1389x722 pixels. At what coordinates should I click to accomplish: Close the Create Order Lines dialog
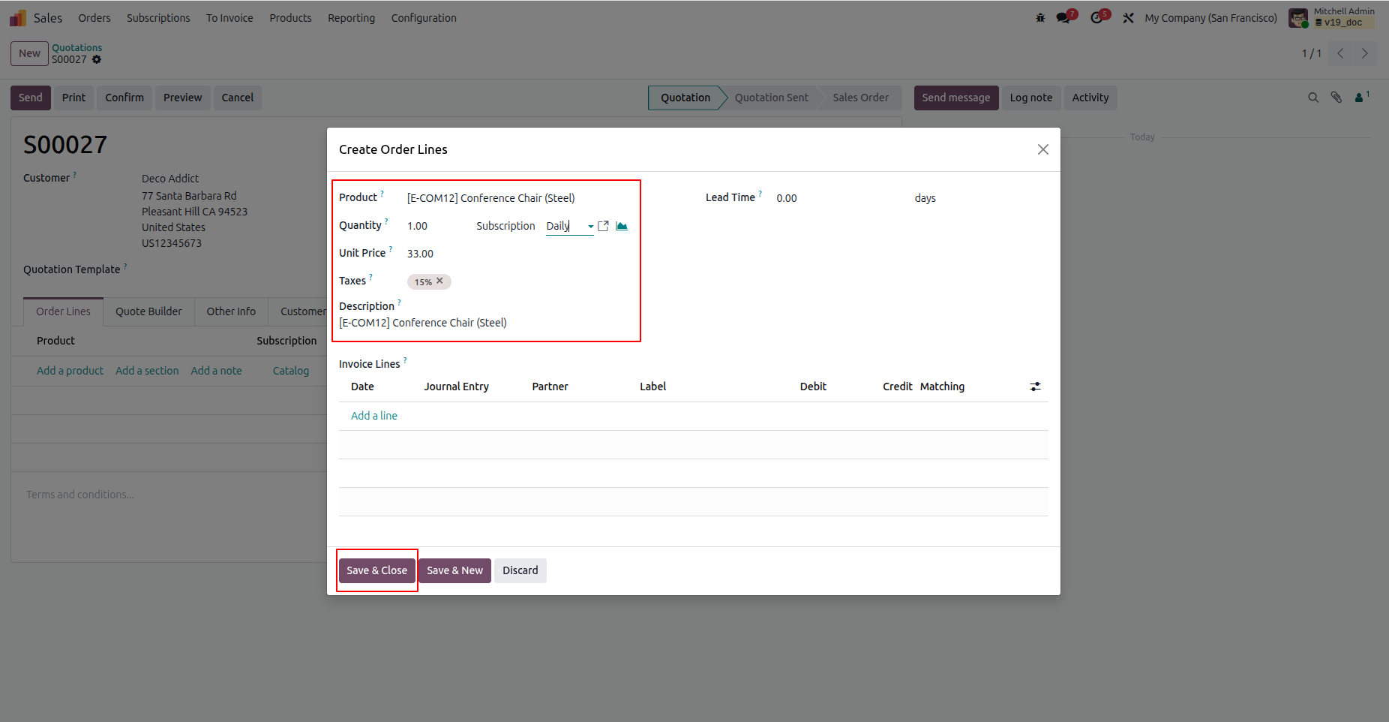click(1042, 149)
